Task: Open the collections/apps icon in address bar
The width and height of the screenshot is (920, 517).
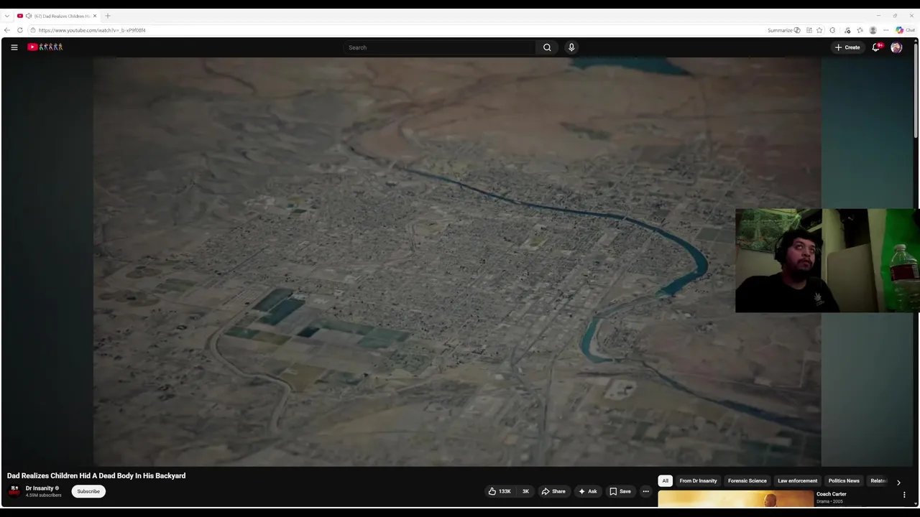Action: [x=809, y=30]
